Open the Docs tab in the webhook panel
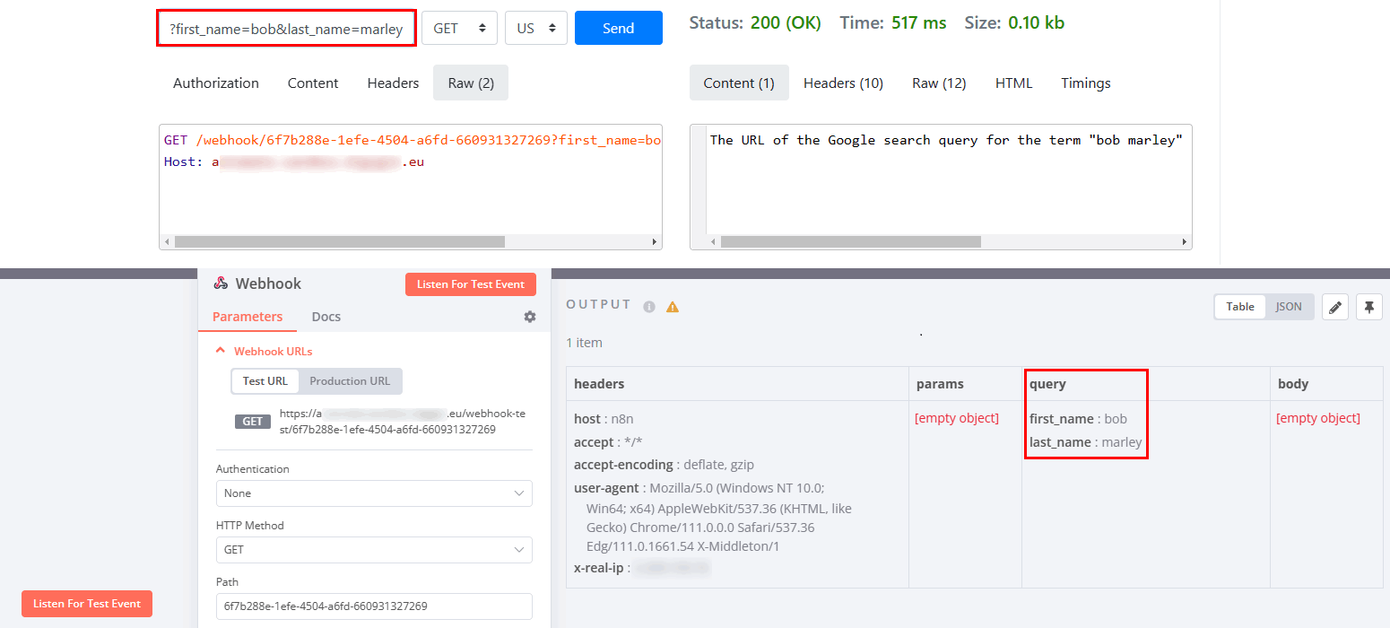 (x=326, y=316)
